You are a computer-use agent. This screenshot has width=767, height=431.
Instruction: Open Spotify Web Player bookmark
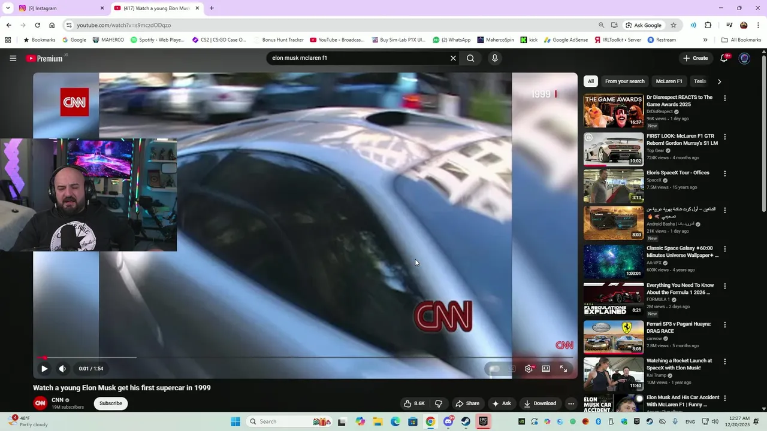tap(158, 40)
